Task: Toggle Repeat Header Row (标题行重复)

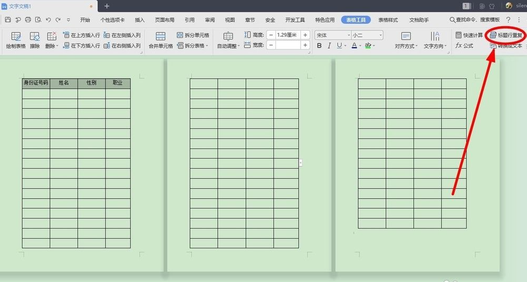Action: pos(506,35)
